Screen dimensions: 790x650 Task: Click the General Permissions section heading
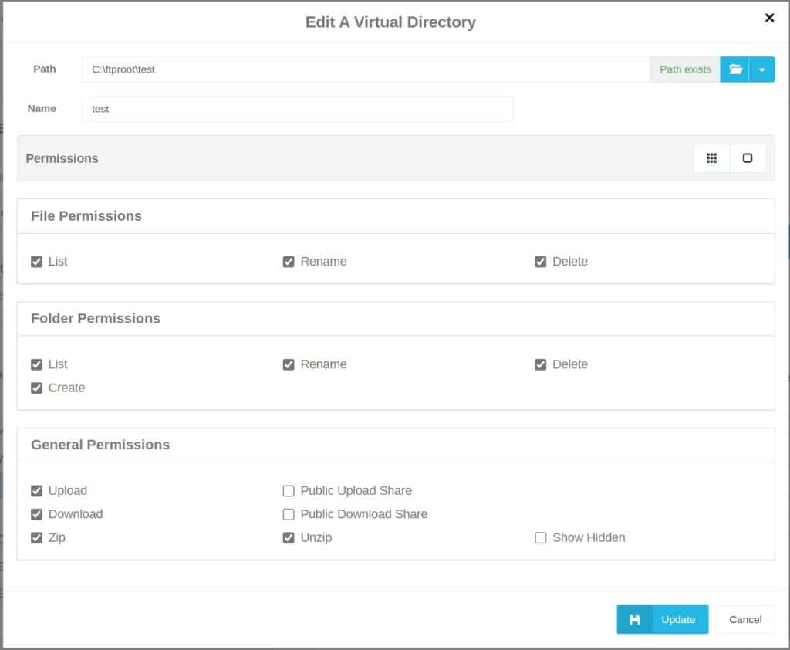[100, 444]
